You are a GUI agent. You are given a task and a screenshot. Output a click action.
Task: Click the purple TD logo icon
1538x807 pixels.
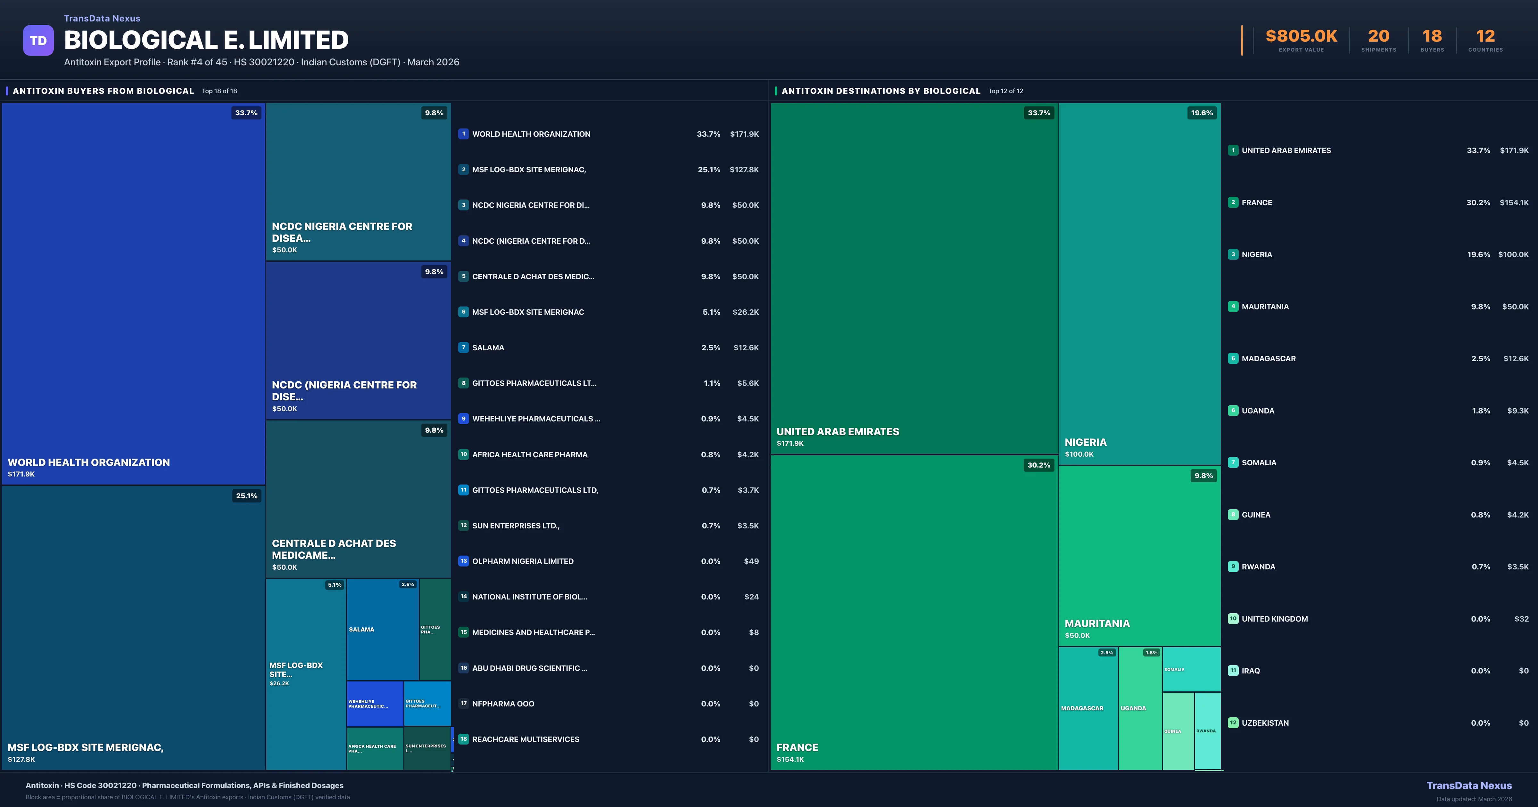pyautogui.click(x=38, y=41)
